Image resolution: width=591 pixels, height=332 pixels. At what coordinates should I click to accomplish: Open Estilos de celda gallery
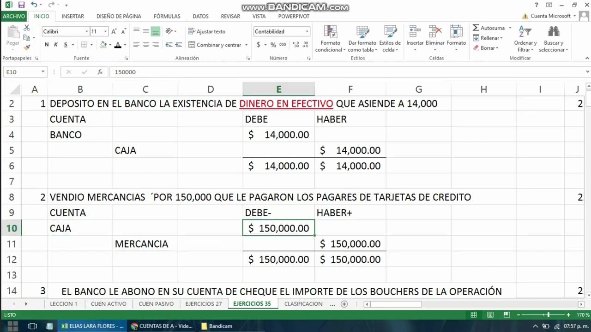click(390, 39)
